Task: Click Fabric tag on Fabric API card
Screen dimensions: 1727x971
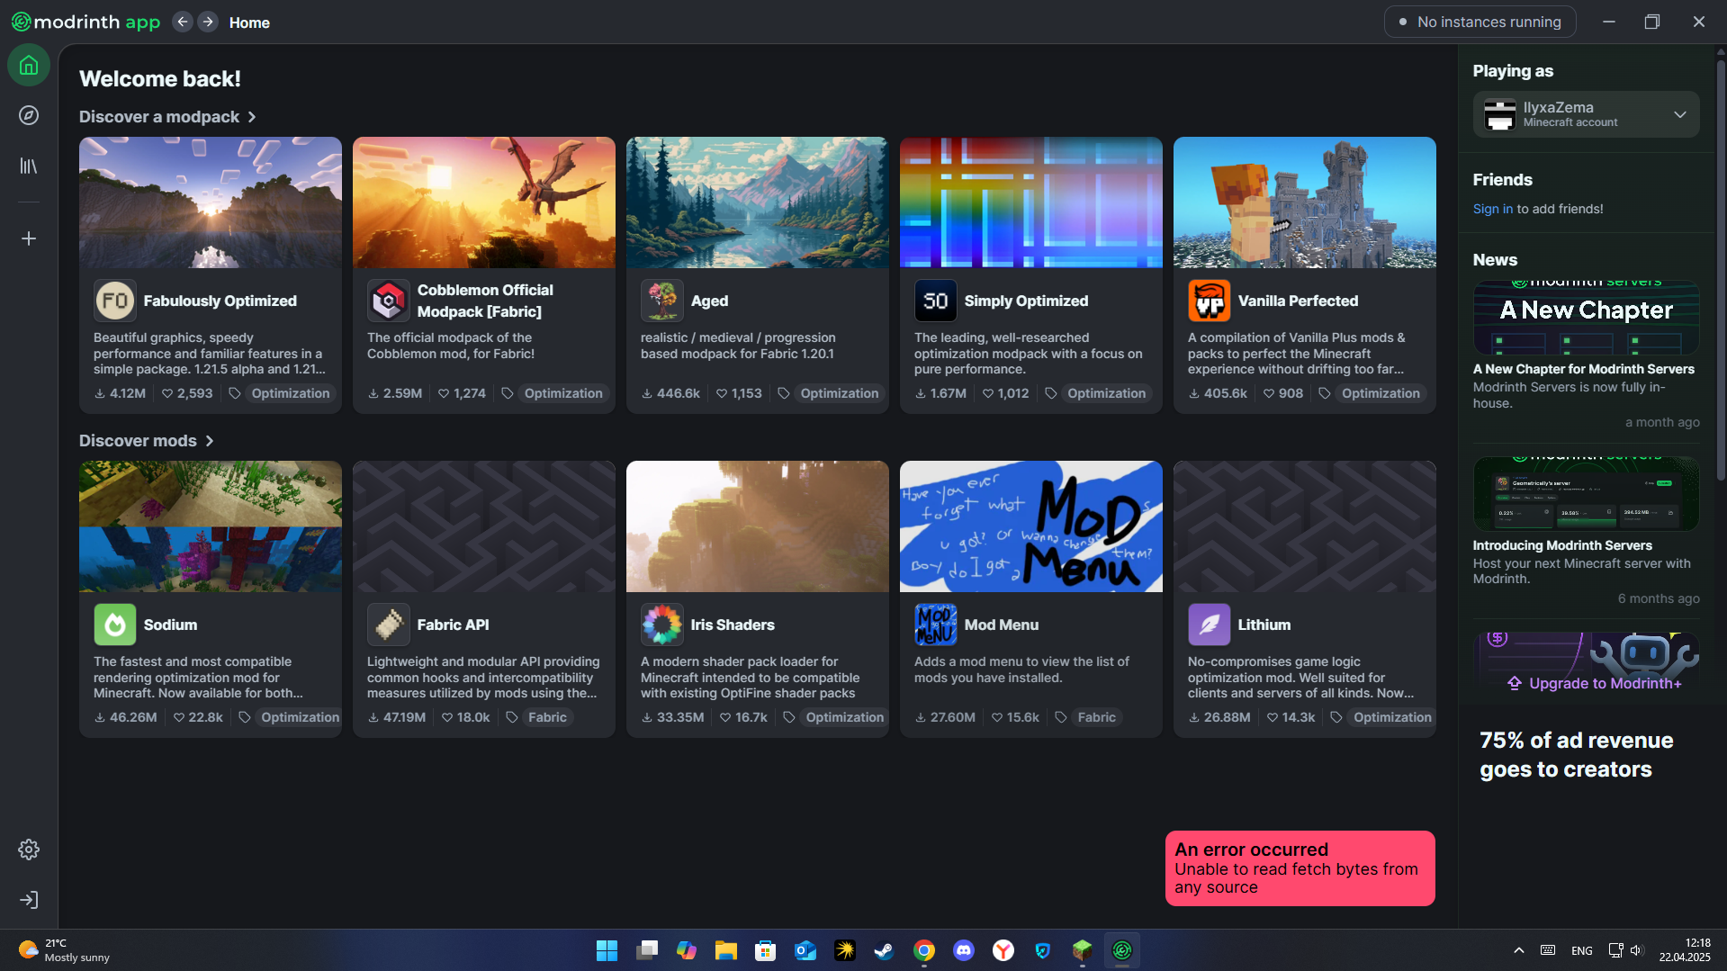Action: point(547,717)
